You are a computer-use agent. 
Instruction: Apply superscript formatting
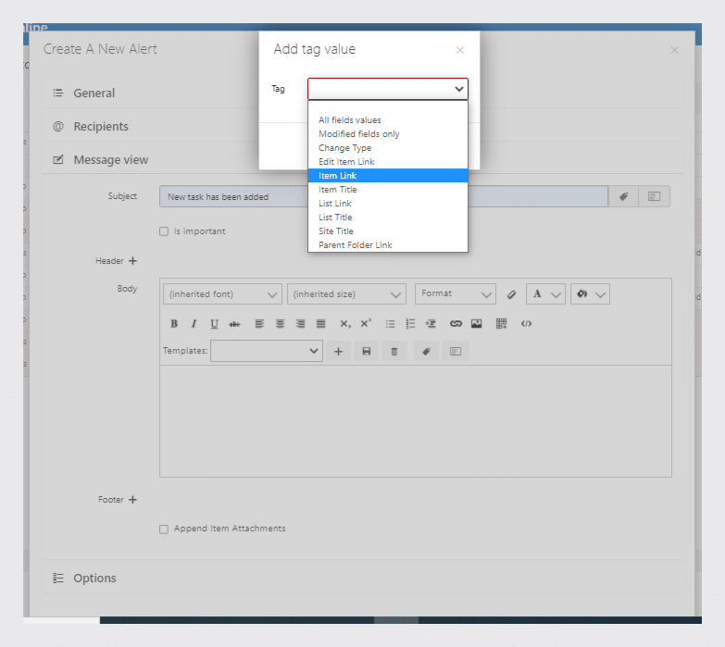(x=366, y=324)
